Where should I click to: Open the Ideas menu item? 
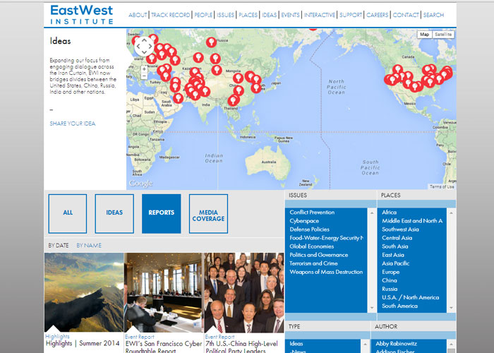click(x=270, y=15)
